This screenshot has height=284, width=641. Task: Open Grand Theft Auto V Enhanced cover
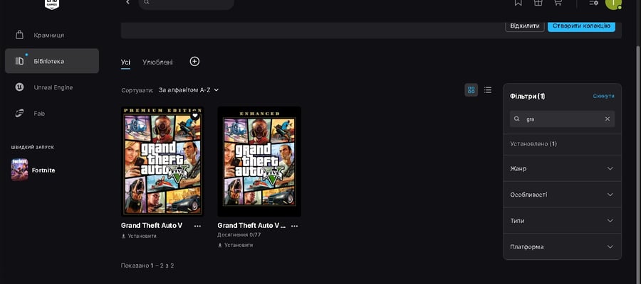click(259, 161)
